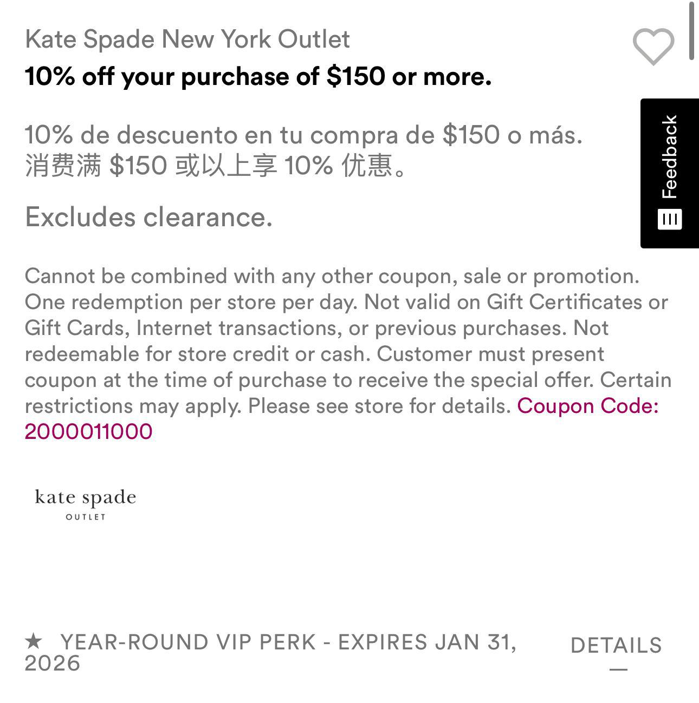699x703 pixels.
Task: Open the Feedback side tab
Action: [670, 157]
